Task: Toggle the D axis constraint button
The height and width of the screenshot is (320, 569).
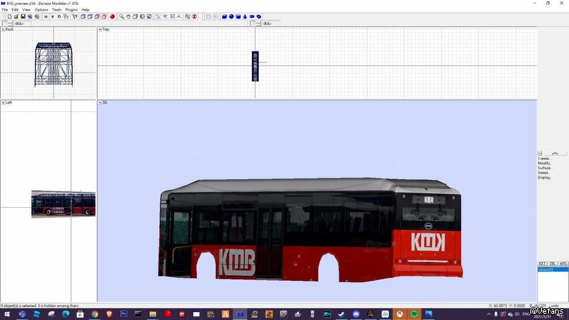Action: tap(59, 16)
